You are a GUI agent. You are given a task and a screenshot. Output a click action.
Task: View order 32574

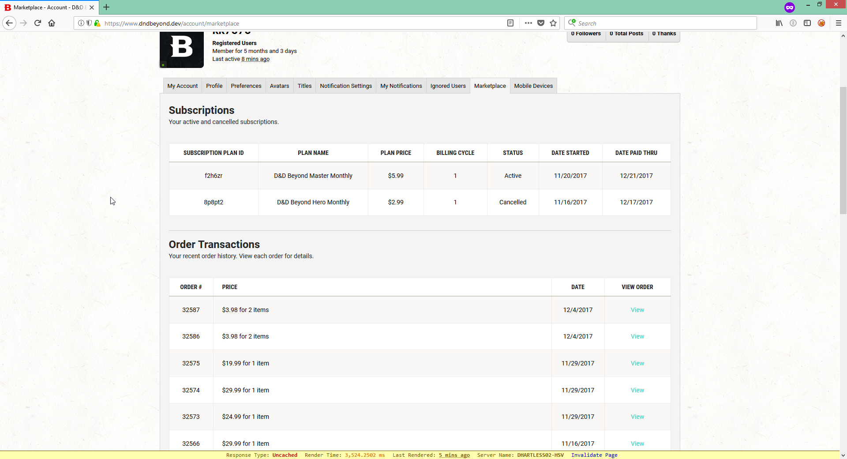(x=637, y=390)
